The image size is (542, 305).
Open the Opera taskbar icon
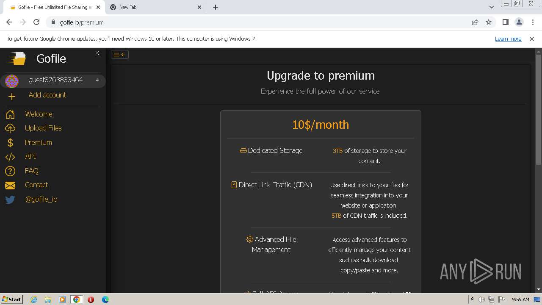(x=91, y=299)
